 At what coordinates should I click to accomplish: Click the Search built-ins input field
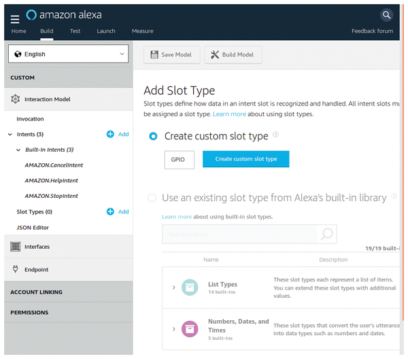pos(240,234)
